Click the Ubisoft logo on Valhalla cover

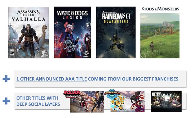pyautogui.click(x=44, y=53)
